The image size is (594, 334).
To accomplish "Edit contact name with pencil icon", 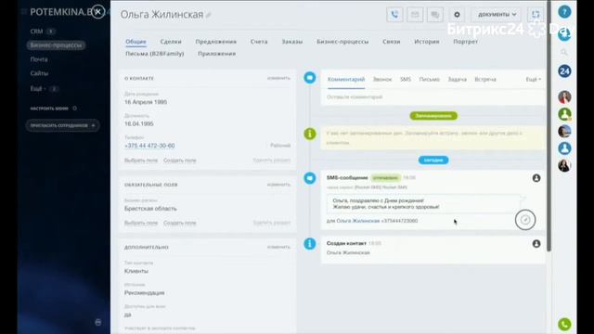I will 209,15.
